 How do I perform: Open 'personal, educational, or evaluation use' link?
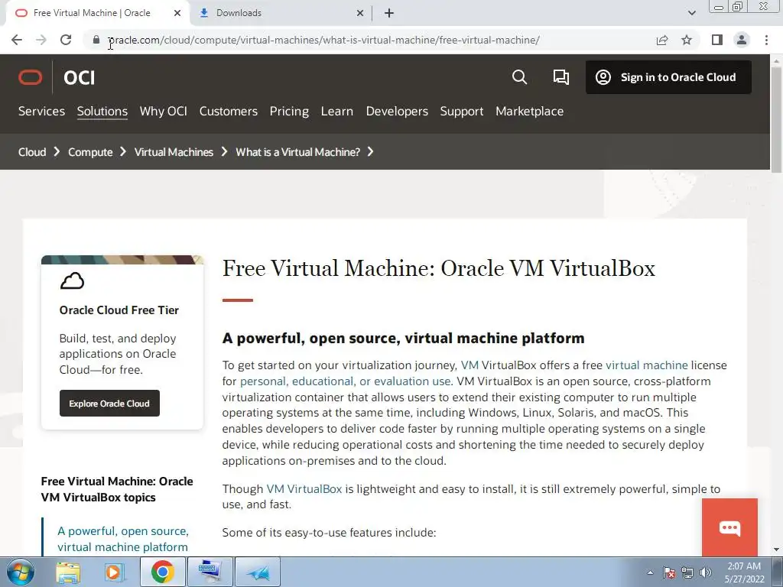pyautogui.click(x=346, y=381)
